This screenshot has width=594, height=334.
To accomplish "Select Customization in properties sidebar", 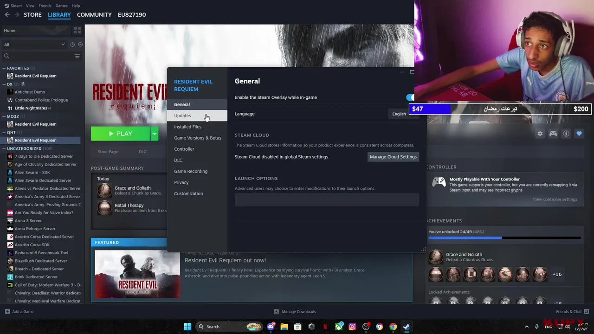I will tap(197, 193).
